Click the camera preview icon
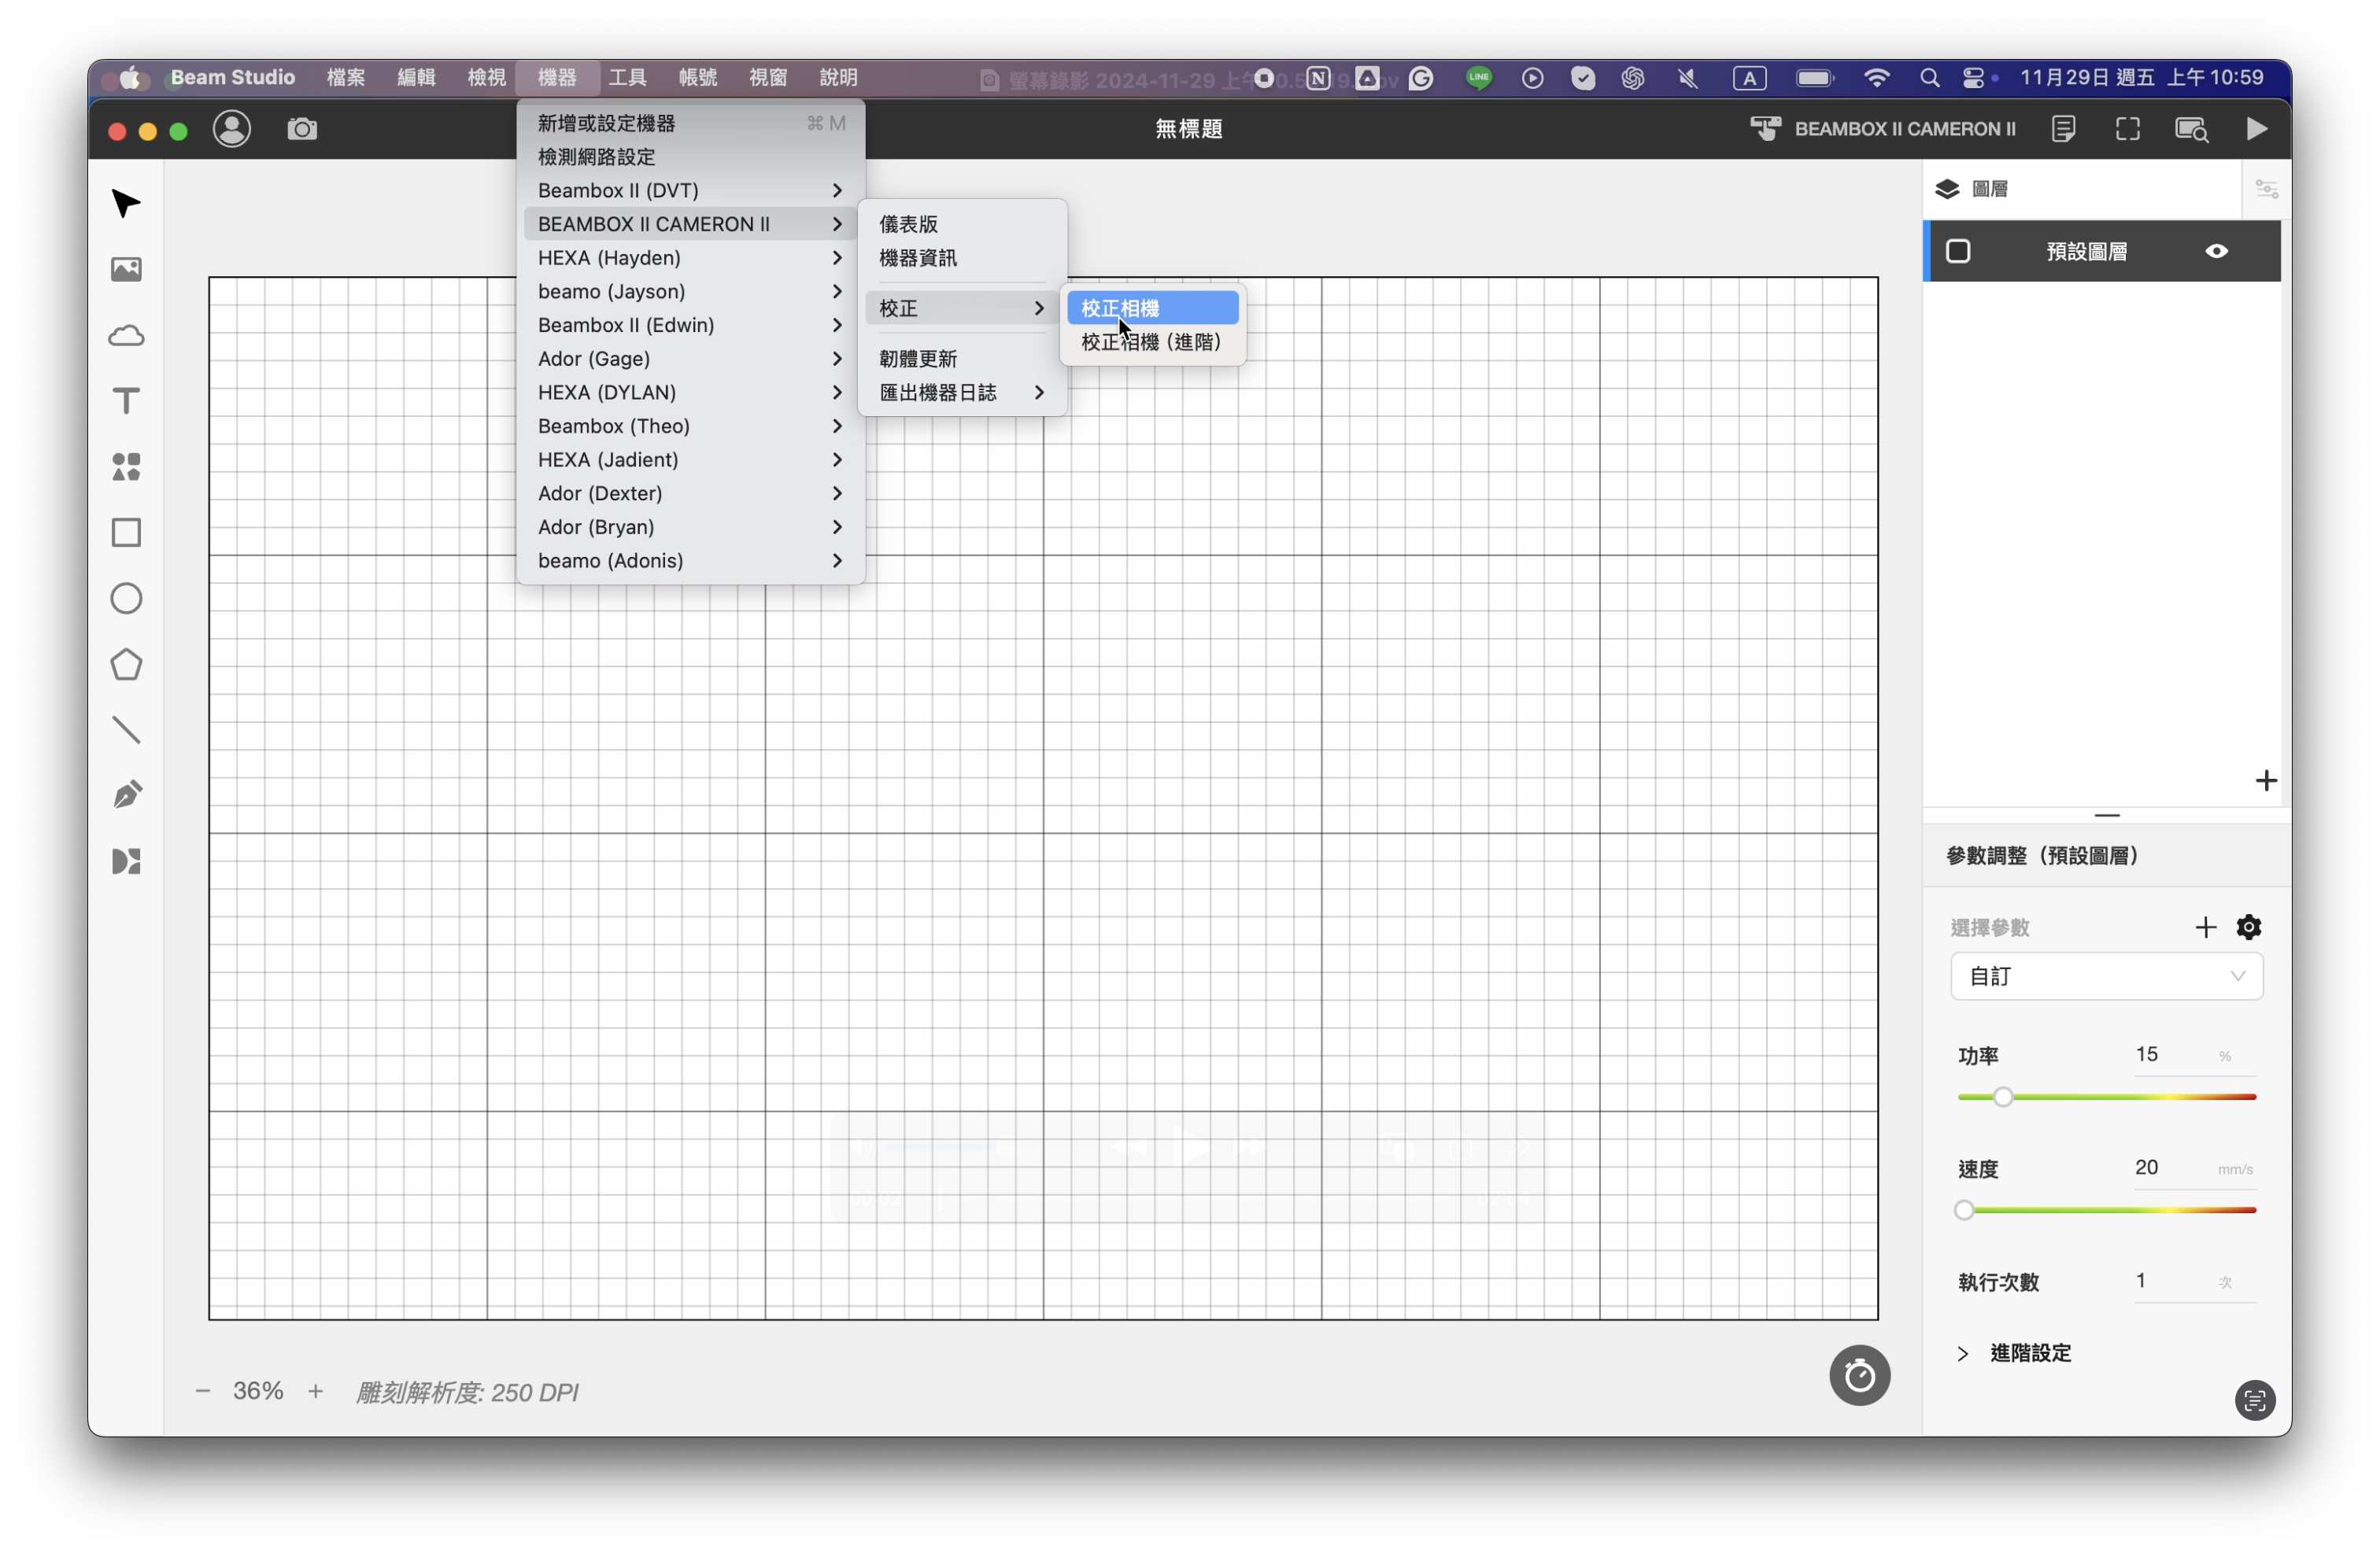The height and width of the screenshot is (1553, 2380). click(x=302, y=129)
